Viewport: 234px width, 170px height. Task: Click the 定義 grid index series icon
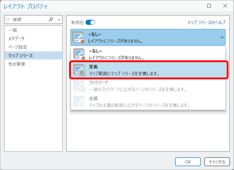(x=79, y=70)
